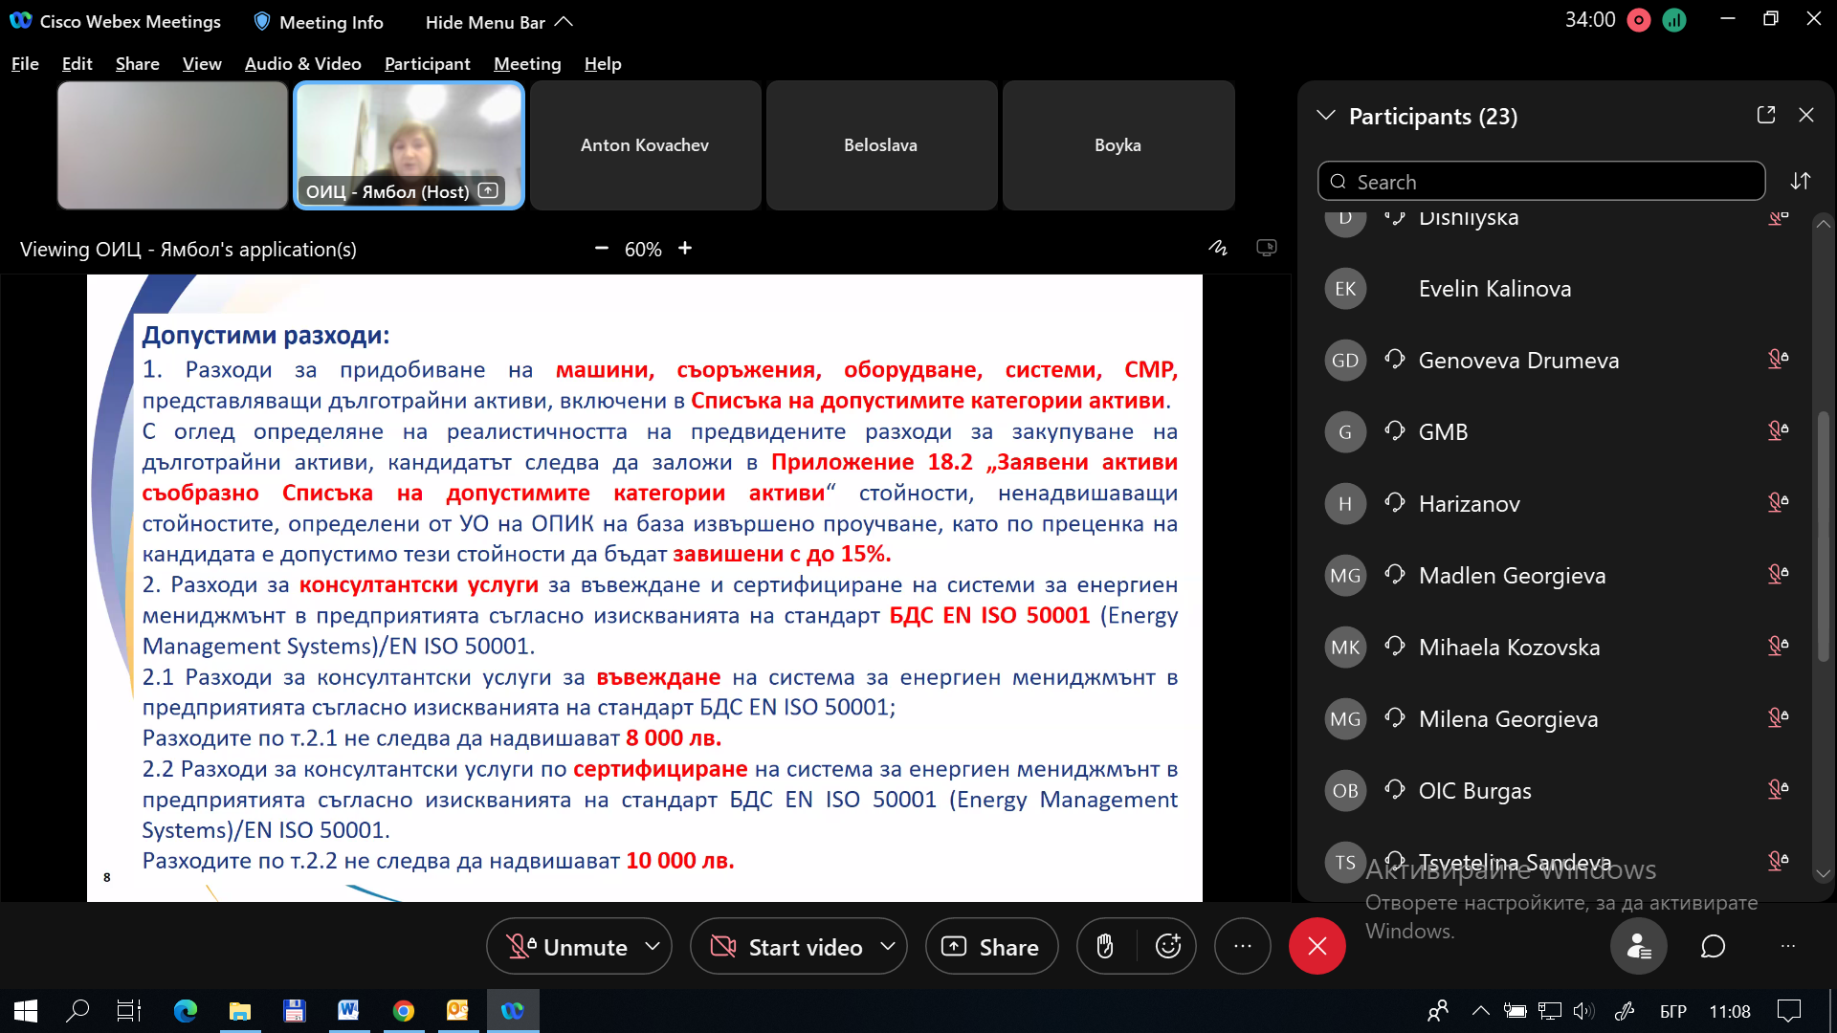
Task: Open the View menu
Action: pos(202,63)
